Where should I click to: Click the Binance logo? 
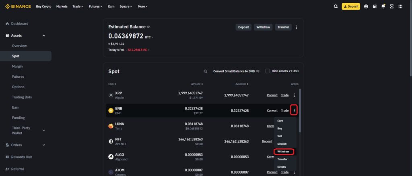pyautogui.click(x=18, y=6)
